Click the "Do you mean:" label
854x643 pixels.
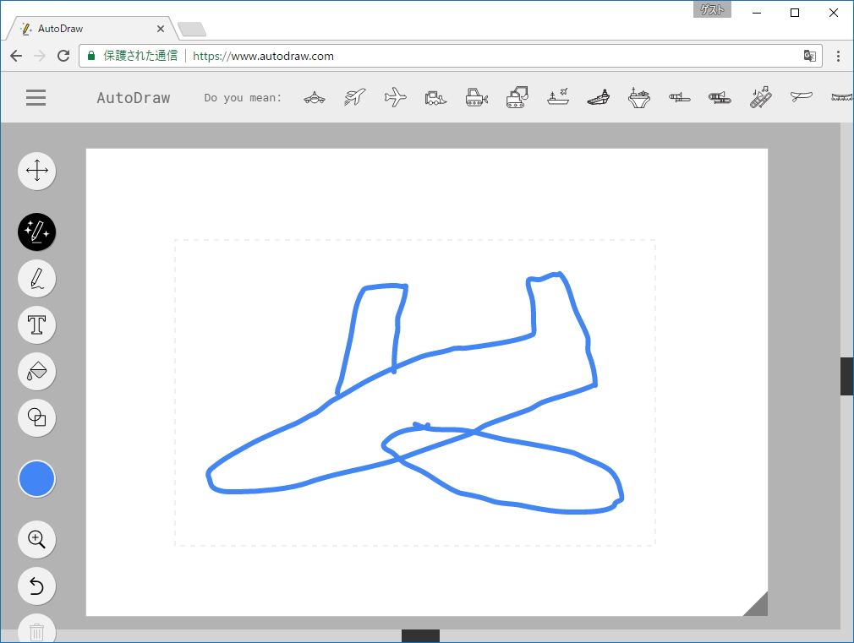(x=243, y=98)
